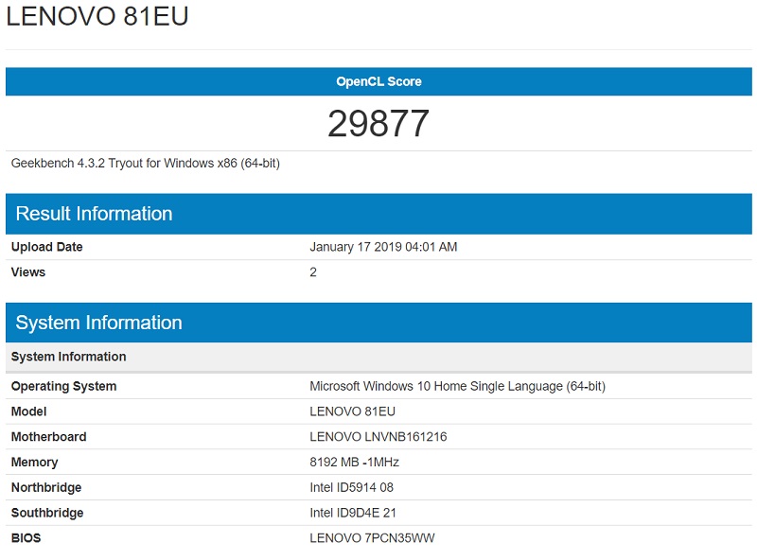
Task: Click the Operating System label
Action: [63, 386]
